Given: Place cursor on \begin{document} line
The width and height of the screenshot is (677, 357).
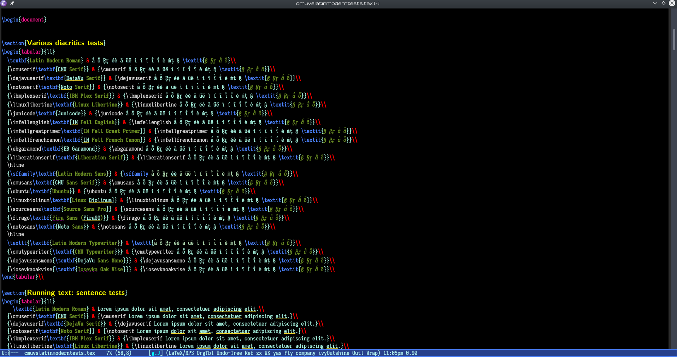Looking at the screenshot, I should (24, 20).
